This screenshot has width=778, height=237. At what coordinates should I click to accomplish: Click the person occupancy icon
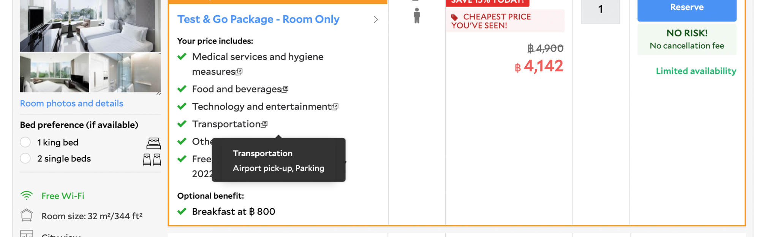pyautogui.click(x=417, y=16)
